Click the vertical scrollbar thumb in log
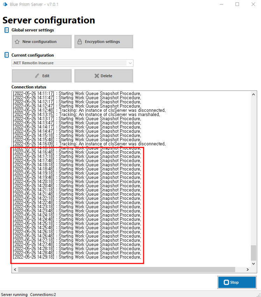Image resolution: width=261 pixels, height=297 pixels. pos(253,253)
